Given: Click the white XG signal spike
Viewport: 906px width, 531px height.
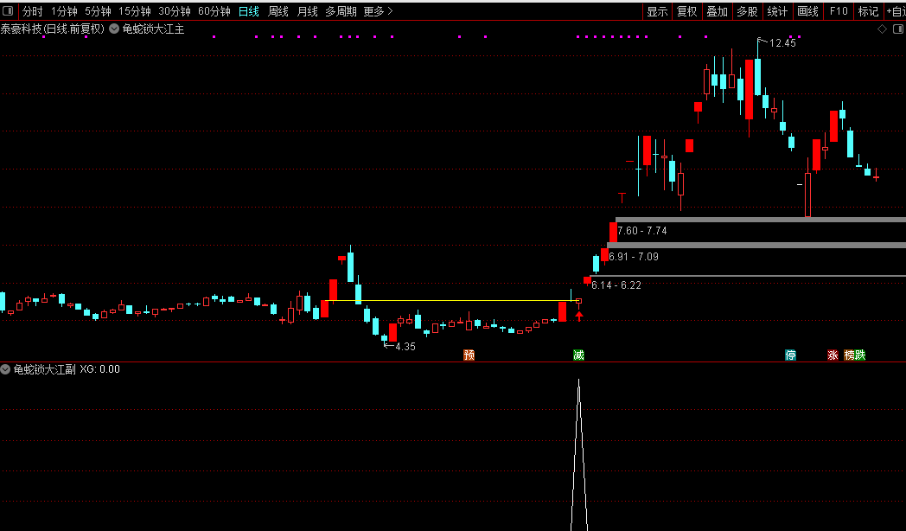Looking at the screenshot, I should tap(579, 454).
